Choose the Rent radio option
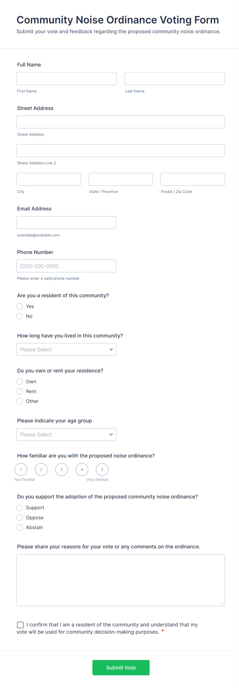This screenshot has width=239, height=688. pyautogui.click(x=20, y=392)
